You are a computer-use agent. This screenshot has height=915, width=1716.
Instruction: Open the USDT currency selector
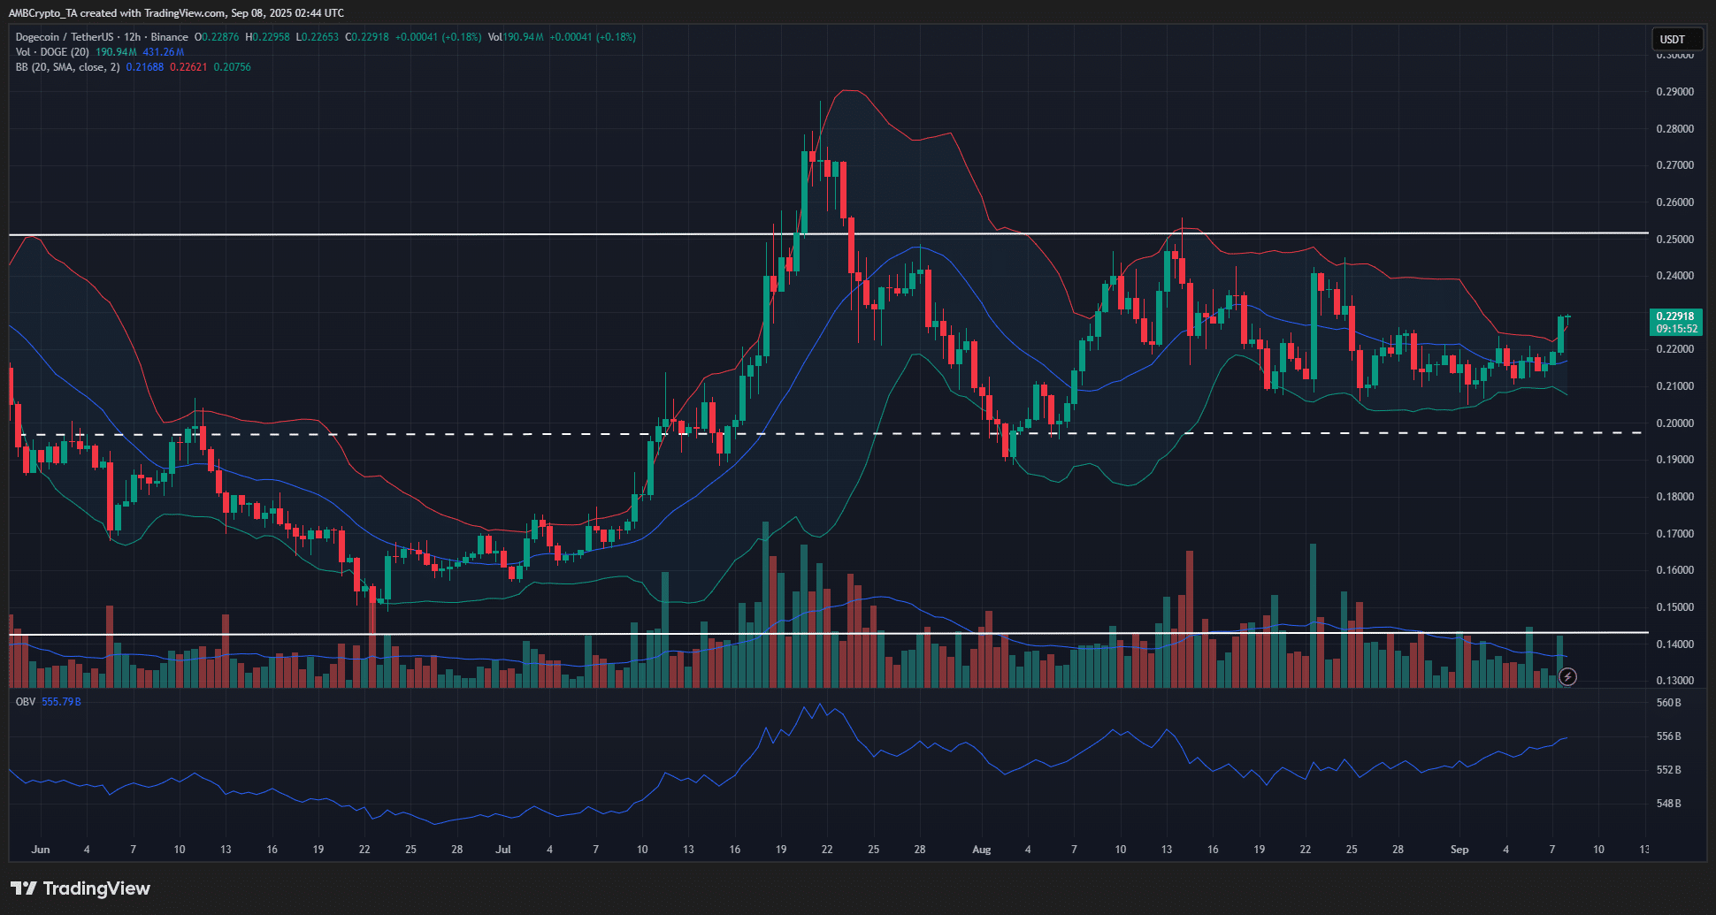[1676, 39]
